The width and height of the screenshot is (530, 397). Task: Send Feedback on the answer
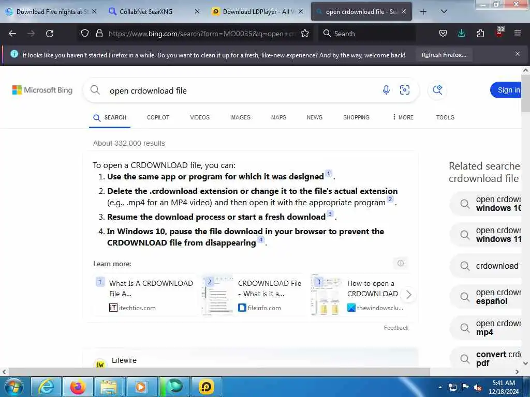tap(396, 327)
